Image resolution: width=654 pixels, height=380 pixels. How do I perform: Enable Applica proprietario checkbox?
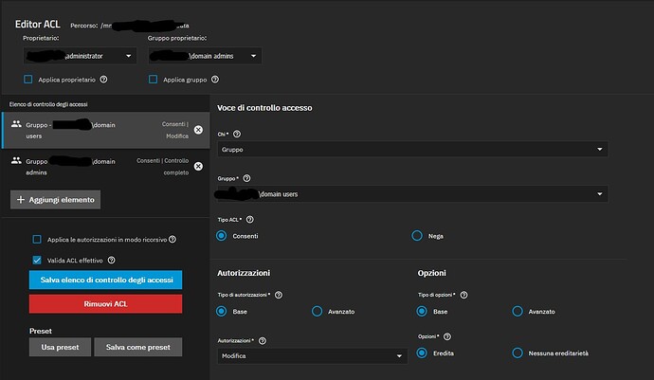click(27, 80)
